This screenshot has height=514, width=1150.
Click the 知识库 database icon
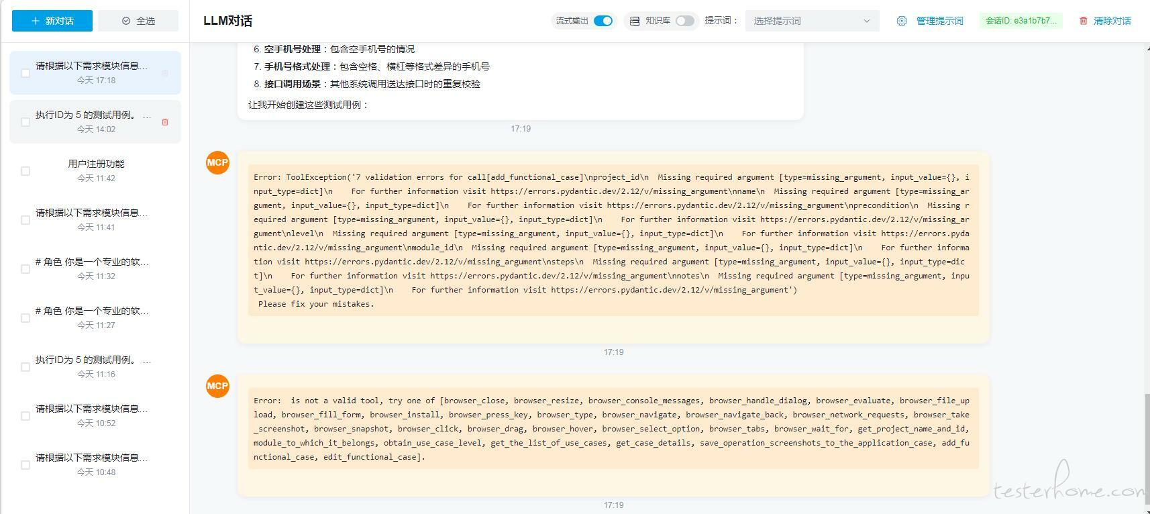tap(635, 21)
